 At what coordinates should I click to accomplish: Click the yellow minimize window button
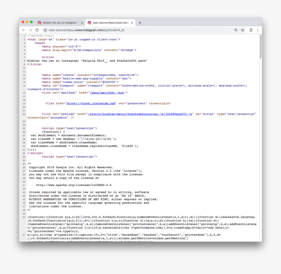27,22
